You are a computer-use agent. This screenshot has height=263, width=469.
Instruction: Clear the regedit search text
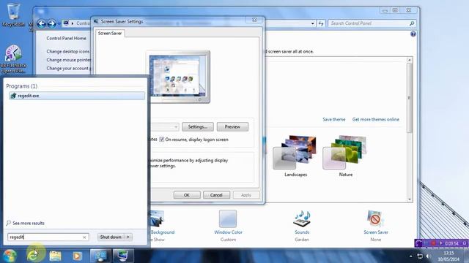pos(84,237)
